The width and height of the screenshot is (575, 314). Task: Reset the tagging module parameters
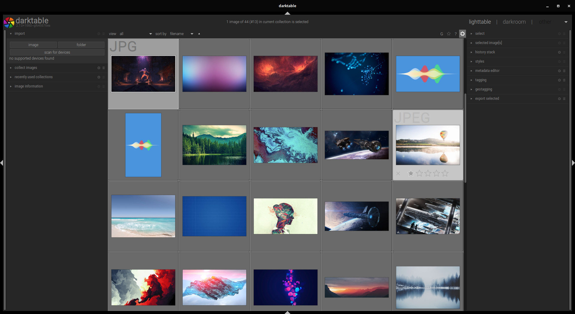pos(559,80)
